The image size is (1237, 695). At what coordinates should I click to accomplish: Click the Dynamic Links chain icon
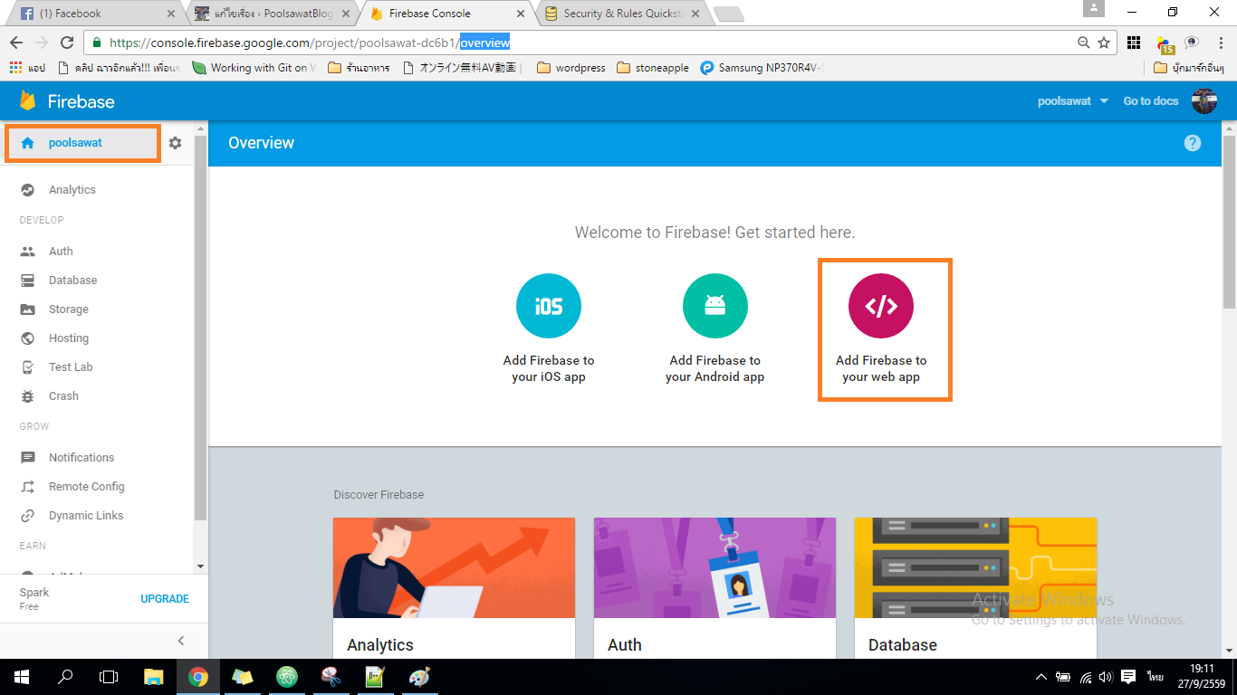click(x=28, y=516)
